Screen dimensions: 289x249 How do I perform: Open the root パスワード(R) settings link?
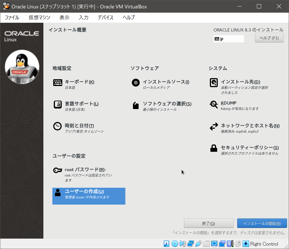(85, 169)
